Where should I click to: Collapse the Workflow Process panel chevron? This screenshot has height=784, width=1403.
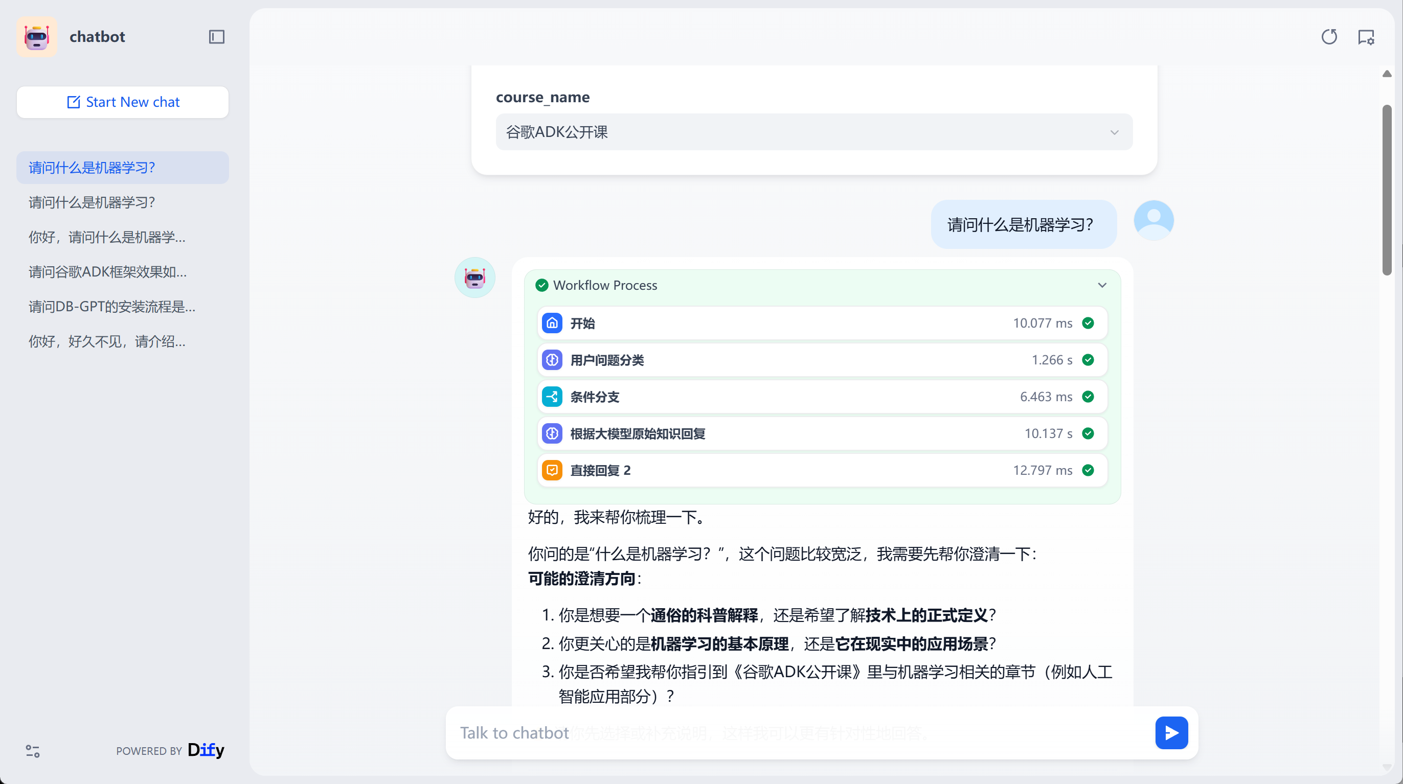1102,285
